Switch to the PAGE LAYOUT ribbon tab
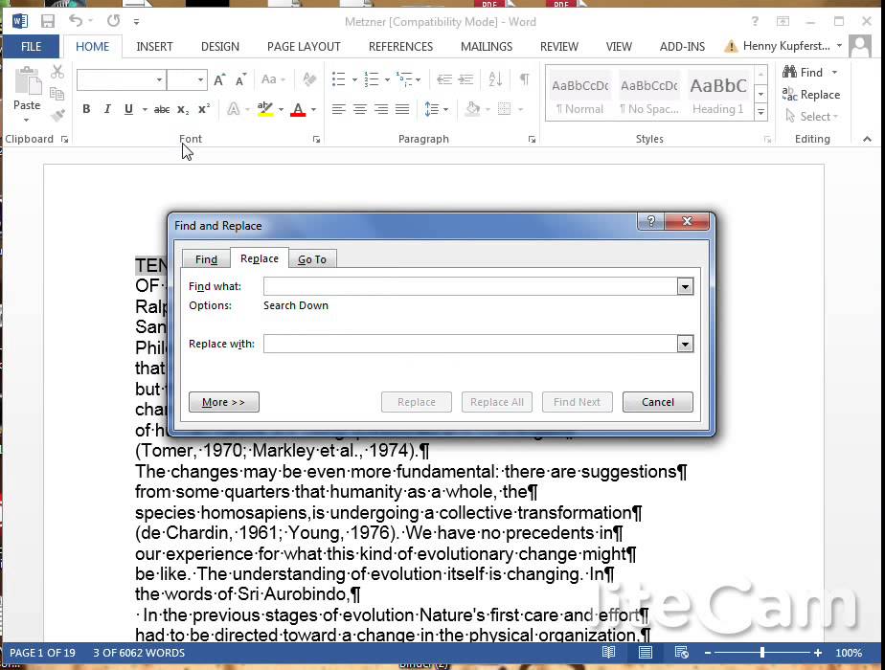The image size is (885, 670). [304, 46]
